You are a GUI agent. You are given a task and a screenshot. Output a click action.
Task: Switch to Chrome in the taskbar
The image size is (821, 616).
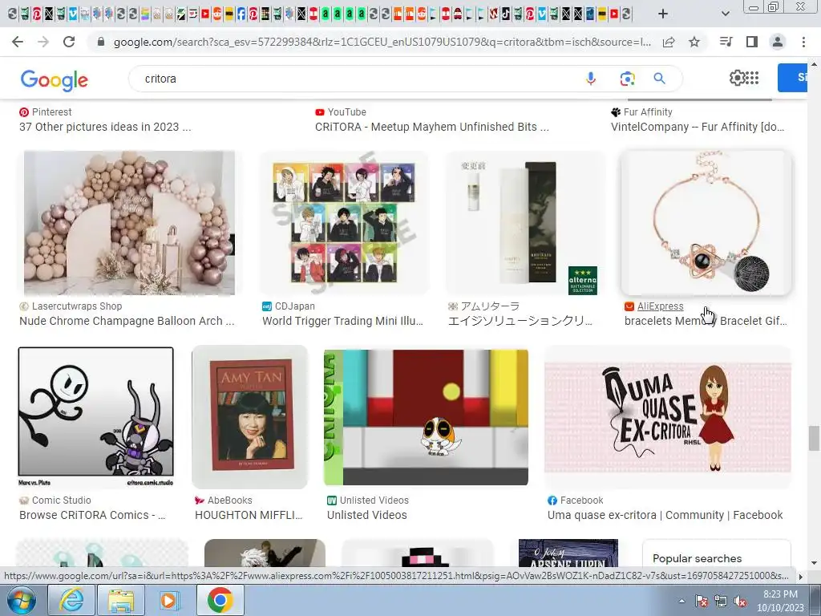click(x=220, y=600)
